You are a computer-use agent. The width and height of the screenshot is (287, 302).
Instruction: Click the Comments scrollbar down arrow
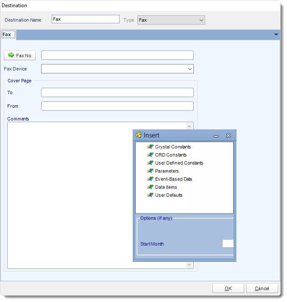[189, 265]
